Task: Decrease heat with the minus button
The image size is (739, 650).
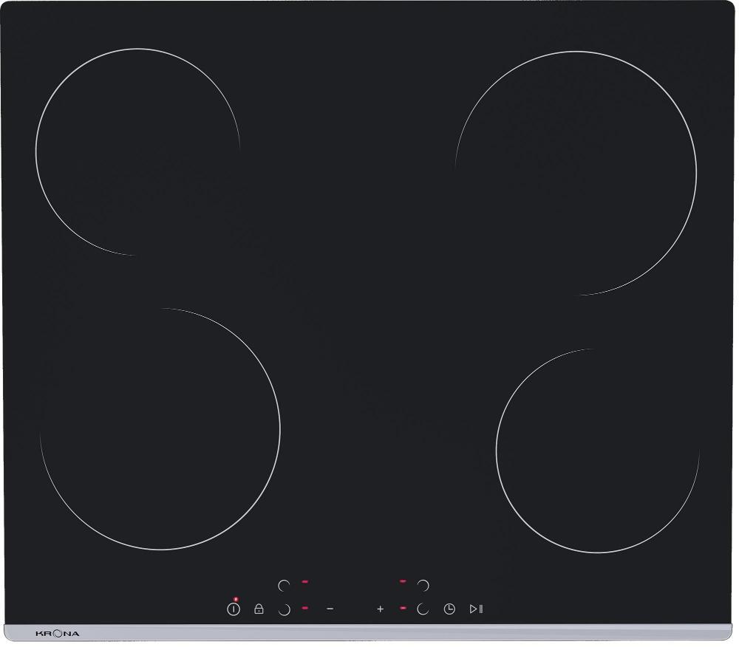Action: pos(330,609)
